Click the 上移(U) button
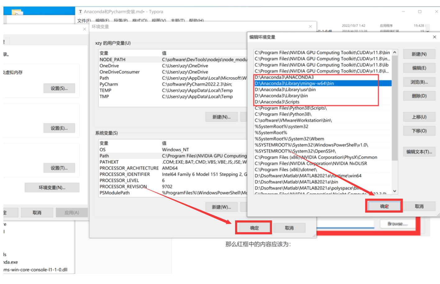This screenshot has width=440, height=284. (x=419, y=117)
